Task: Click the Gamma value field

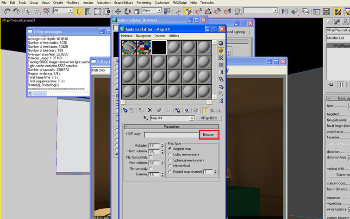Action: [154, 175]
